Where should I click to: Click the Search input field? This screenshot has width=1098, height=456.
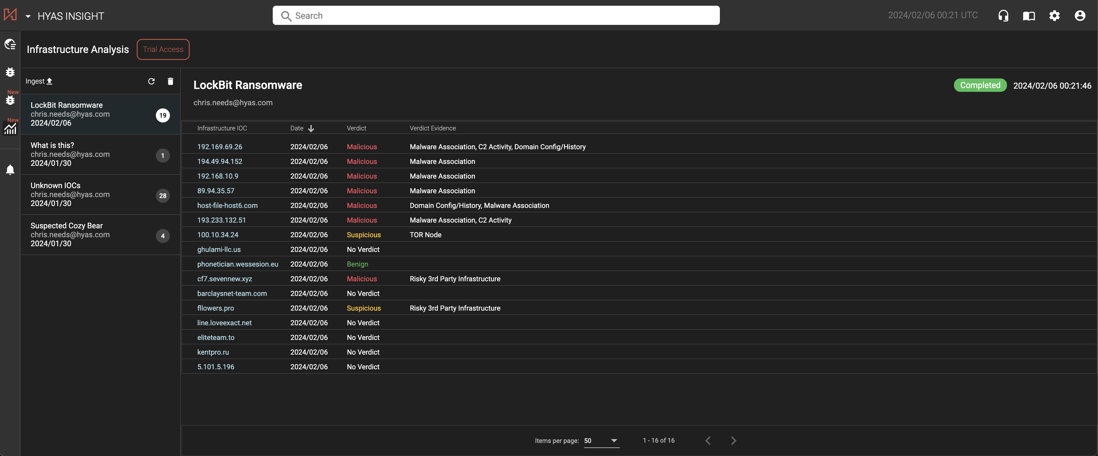click(496, 15)
